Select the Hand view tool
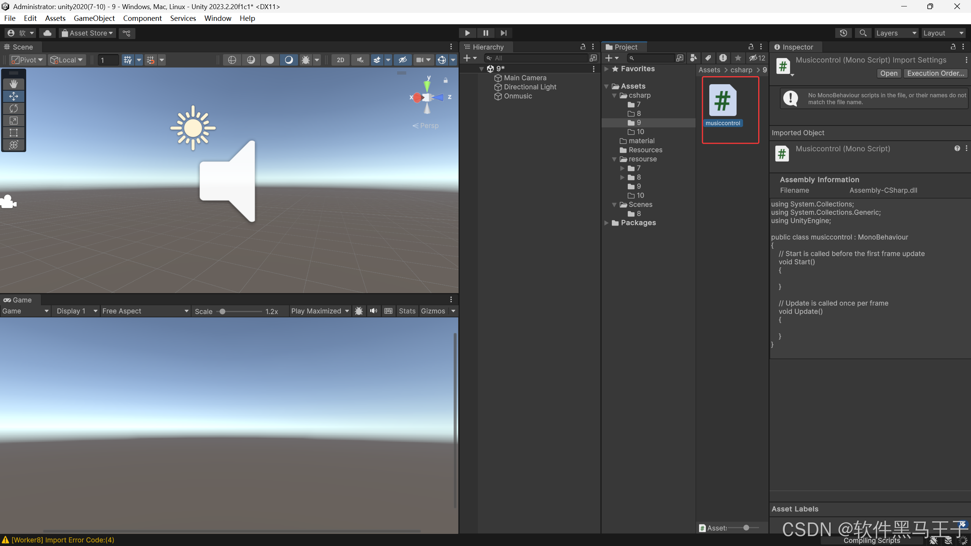This screenshot has width=971, height=546. tap(14, 84)
